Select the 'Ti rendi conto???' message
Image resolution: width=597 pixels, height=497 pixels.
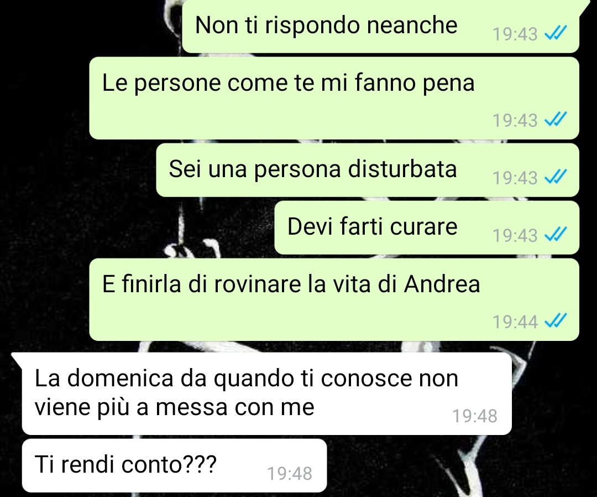click(174, 465)
